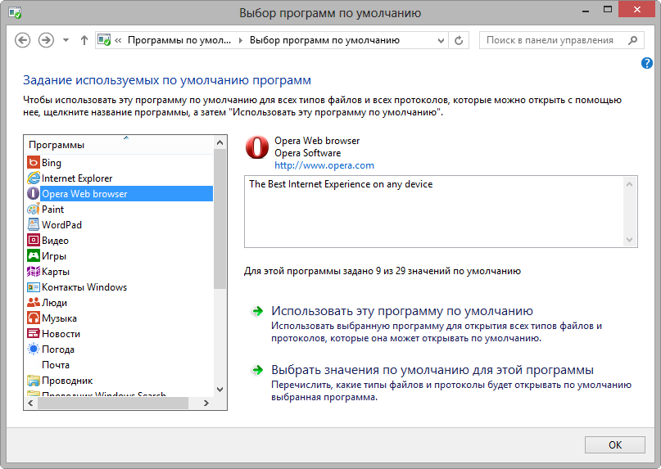Click Использовать эту программу по умолчанию
The image size is (661, 469).
point(402,311)
